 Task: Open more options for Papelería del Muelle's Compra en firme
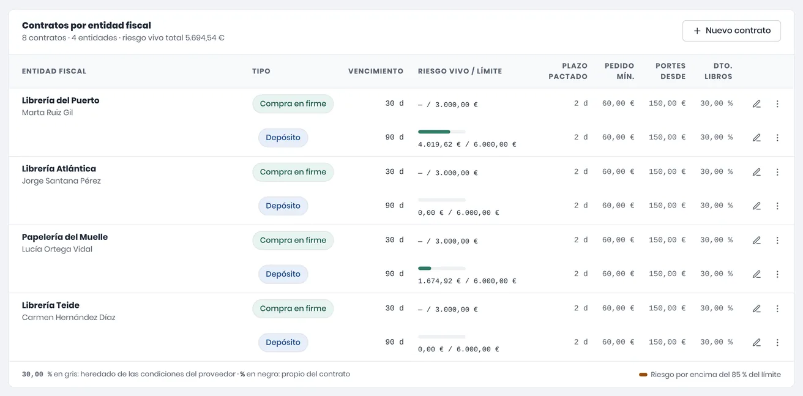pyautogui.click(x=777, y=241)
